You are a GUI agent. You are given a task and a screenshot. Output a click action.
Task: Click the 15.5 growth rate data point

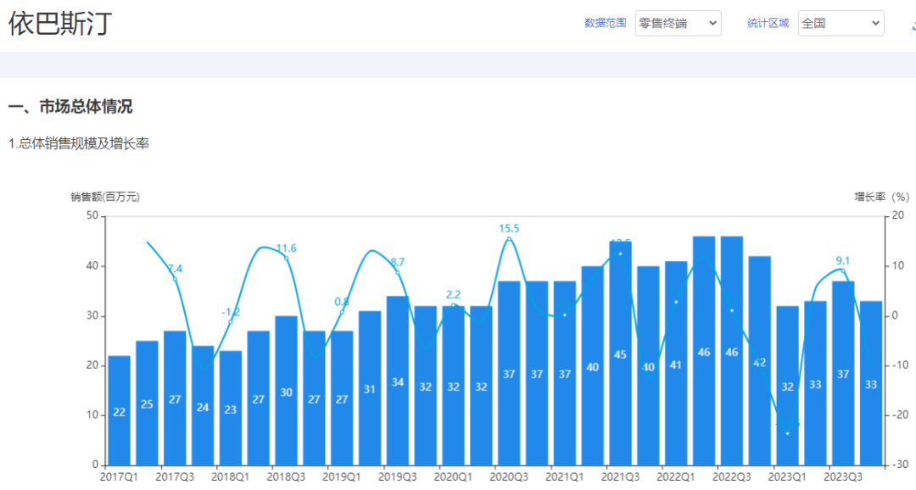tap(509, 240)
